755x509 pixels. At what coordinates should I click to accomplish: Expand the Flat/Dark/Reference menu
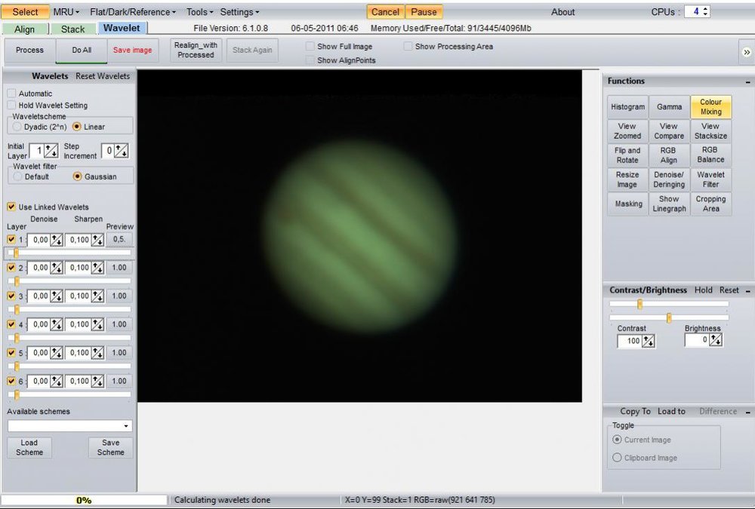(x=132, y=12)
